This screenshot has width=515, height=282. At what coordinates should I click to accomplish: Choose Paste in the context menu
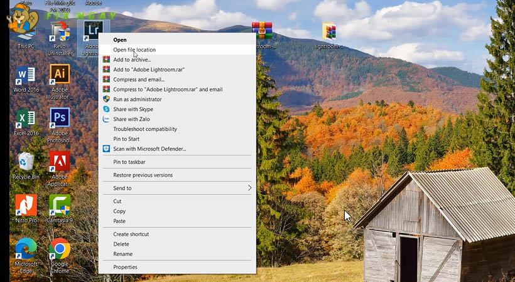pyautogui.click(x=177, y=221)
